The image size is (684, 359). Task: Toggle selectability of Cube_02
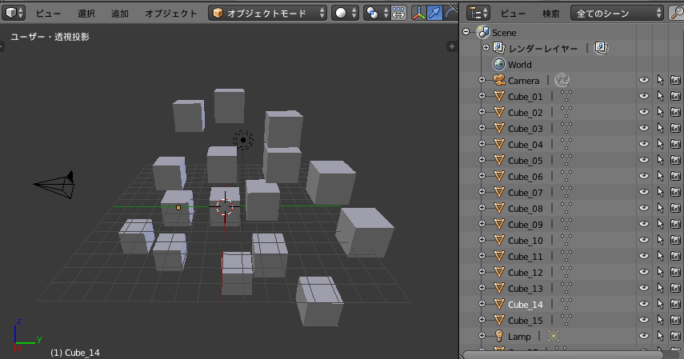661,112
